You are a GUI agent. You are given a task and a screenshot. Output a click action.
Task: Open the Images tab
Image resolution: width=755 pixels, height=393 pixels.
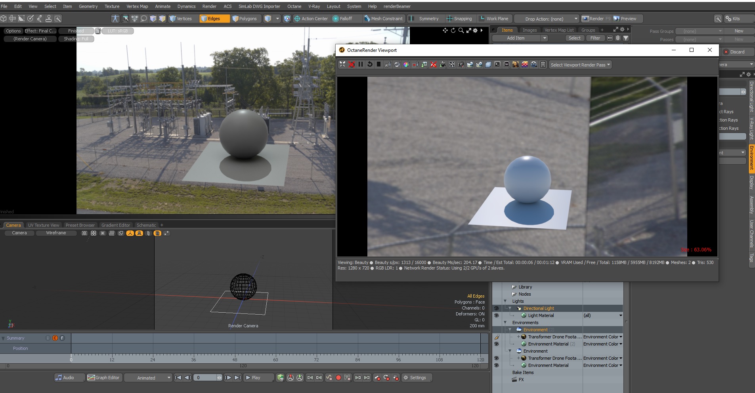tap(529, 30)
